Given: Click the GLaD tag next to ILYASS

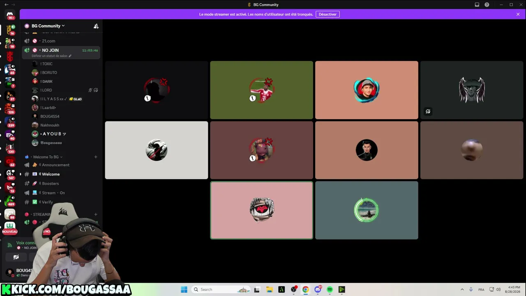Looking at the screenshot, I should [76, 99].
